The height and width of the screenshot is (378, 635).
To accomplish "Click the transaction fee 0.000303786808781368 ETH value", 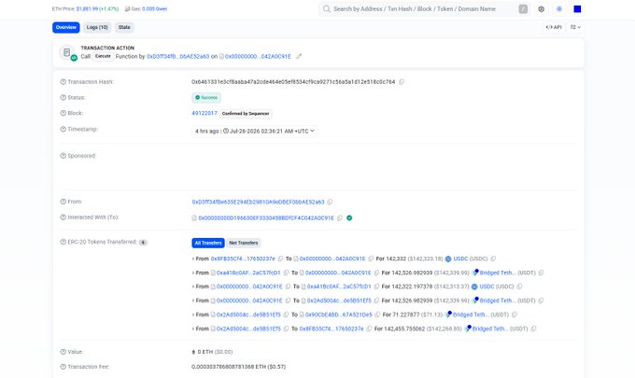I will click(238, 367).
